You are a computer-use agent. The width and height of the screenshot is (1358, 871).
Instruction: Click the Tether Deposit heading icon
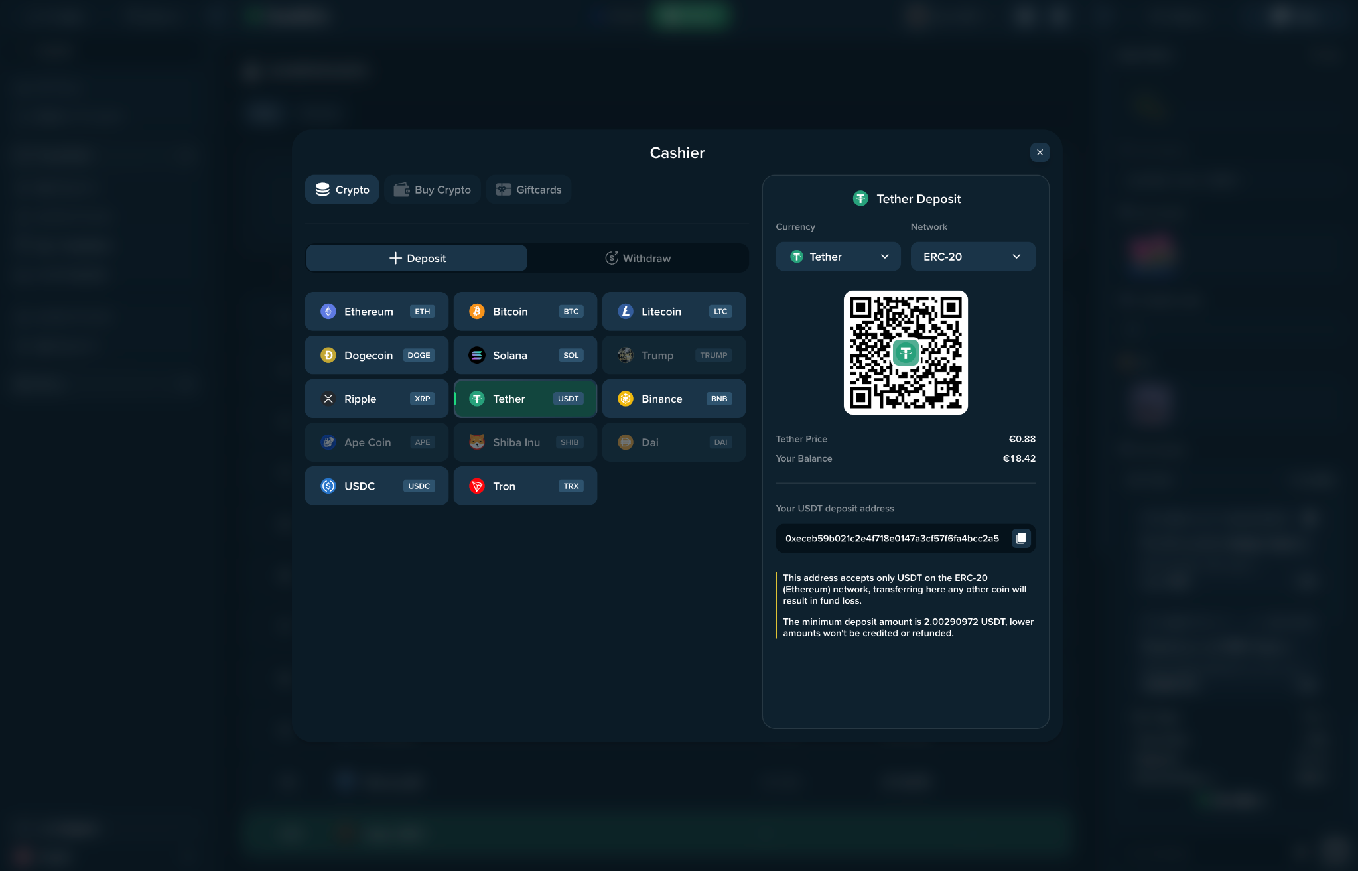coord(860,198)
